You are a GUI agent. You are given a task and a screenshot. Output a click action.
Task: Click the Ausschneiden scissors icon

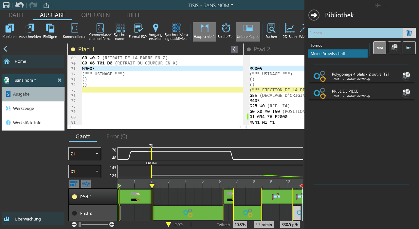click(30, 28)
